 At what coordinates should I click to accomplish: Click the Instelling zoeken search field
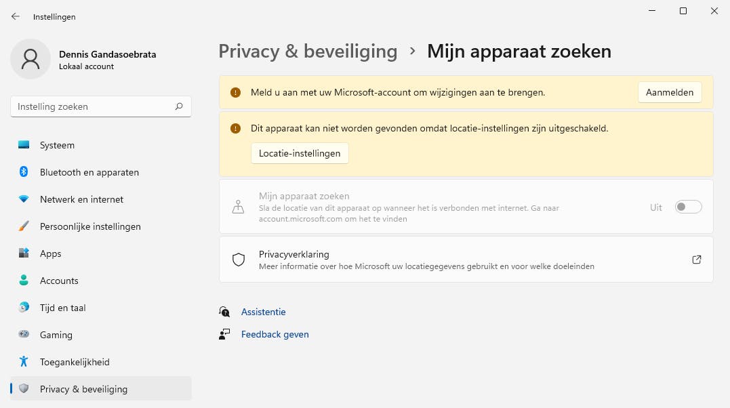[x=92, y=106]
